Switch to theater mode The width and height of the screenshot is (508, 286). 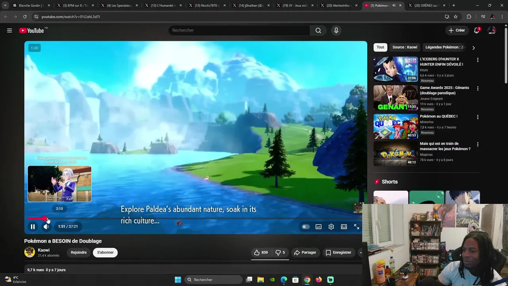point(344,227)
